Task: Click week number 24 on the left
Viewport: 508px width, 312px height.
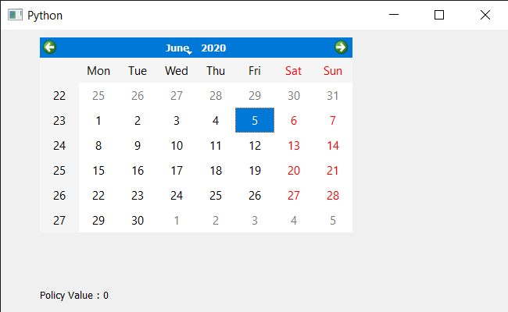Action: (x=59, y=146)
